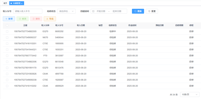Click the 收入车种 column header
The image size is (201, 99).
click(x=45, y=25)
